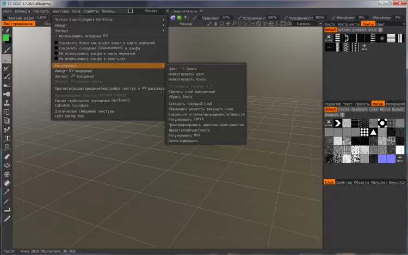Click the snowflake freeze tool icon
The height and width of the screenshot is (255, 408).
8,174
